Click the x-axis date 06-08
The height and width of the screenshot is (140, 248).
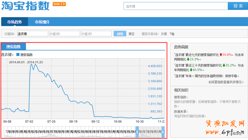[x=7, y=121]
